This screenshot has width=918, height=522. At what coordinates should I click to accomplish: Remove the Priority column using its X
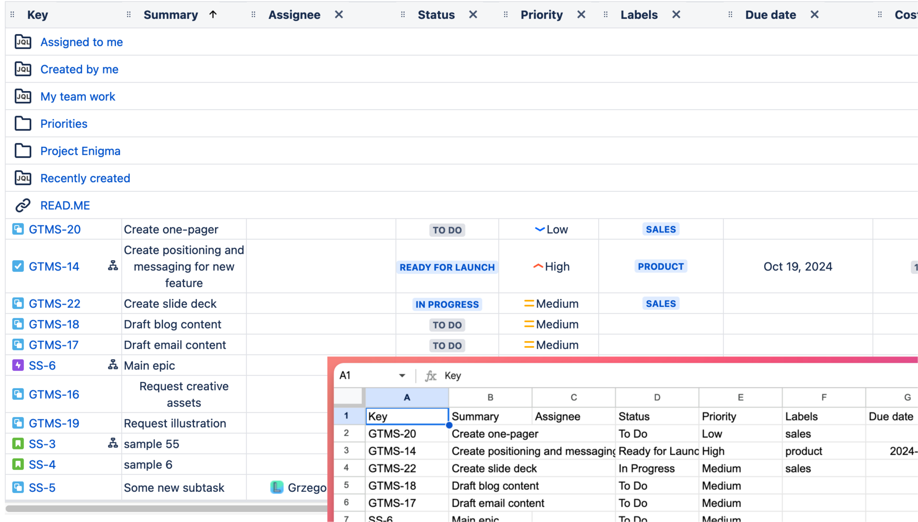(x=581, y=15)
